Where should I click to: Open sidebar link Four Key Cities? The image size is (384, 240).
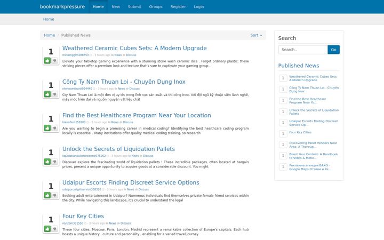point(300,132)
